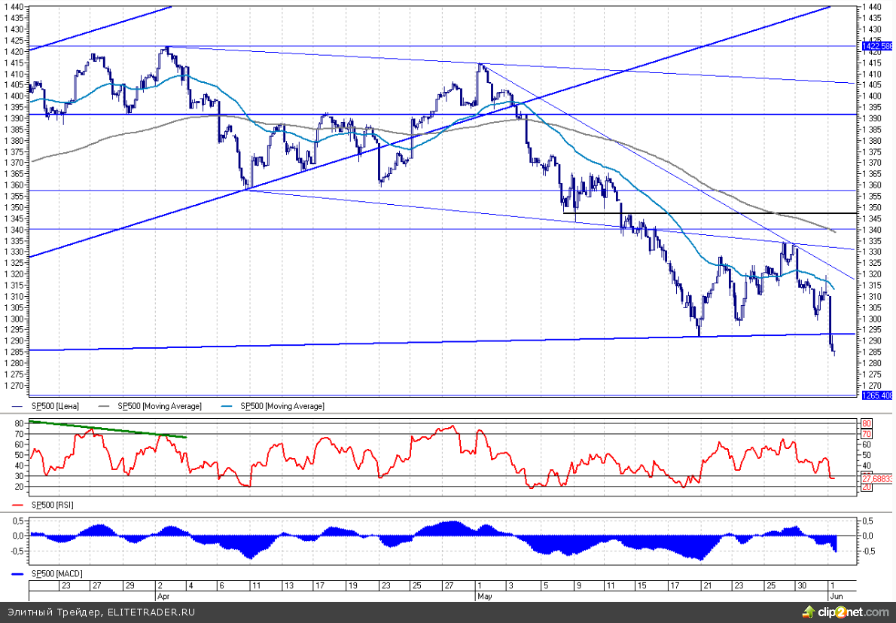The width and height of the screenshot is (896, 623).
Task: Click the red RSI legend line marker
Action: (x=18, y=504)
